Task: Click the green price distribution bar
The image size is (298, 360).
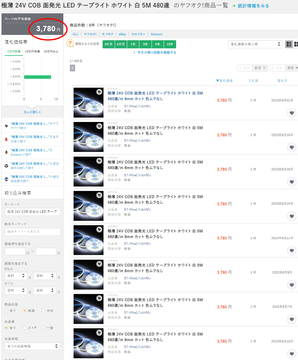Action: tap(37, 77)
